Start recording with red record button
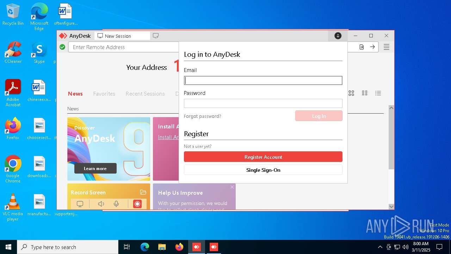Screen dimensions: 451x254 click(x=137, y=204)
